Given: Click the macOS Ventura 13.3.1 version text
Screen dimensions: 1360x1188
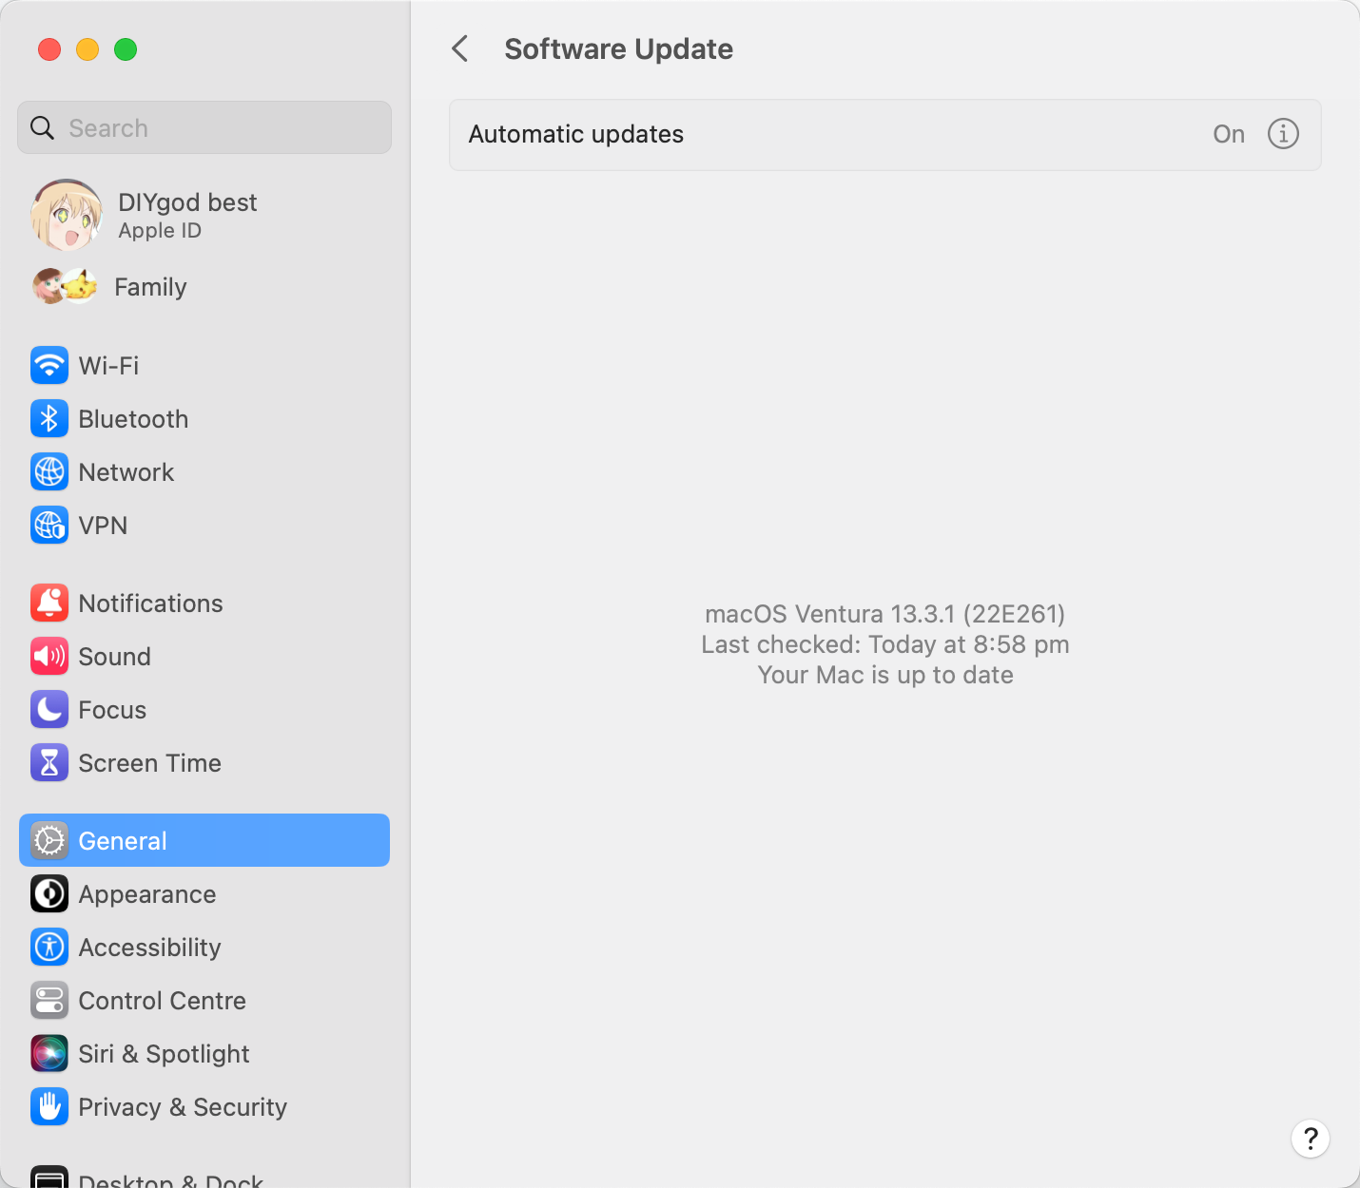Looking at the screenshot, I should (884, 614).
